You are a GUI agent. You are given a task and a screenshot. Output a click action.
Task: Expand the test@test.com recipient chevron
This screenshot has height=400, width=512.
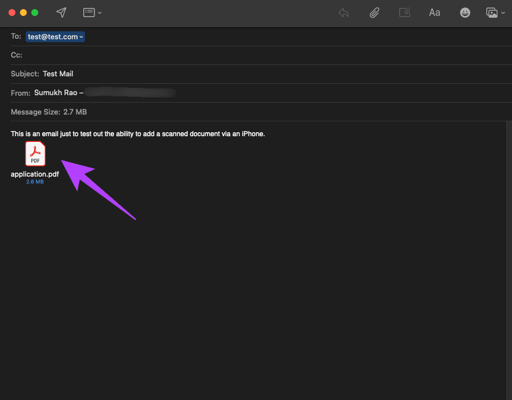[x=81, y=37]
